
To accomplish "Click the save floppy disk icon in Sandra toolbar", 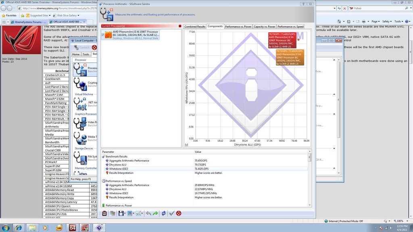I will tap(121, 213).
